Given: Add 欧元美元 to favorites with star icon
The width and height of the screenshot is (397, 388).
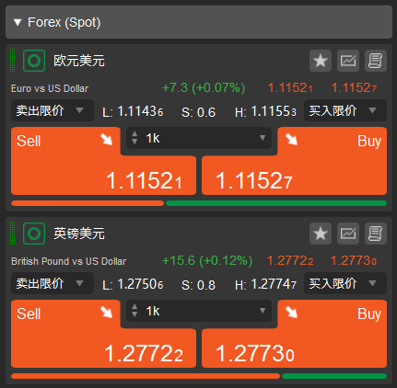Looking at the screenshot, I should 321,61.
